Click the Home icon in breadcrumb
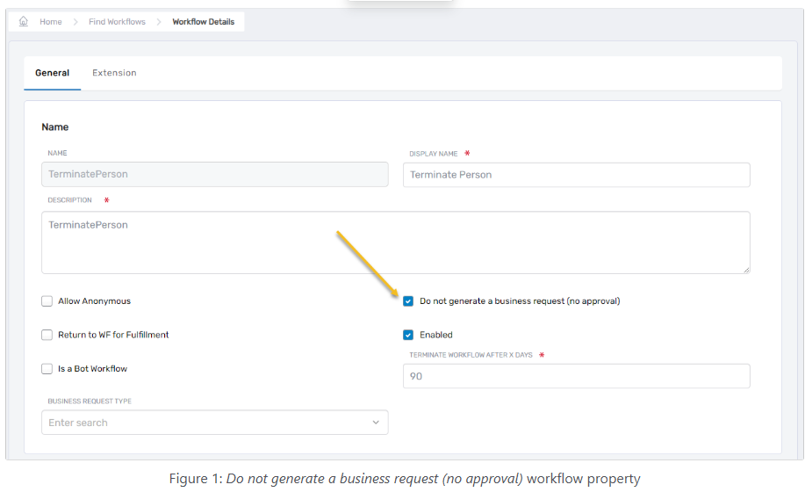Screen dimensions: 812x492 point(24,21)
